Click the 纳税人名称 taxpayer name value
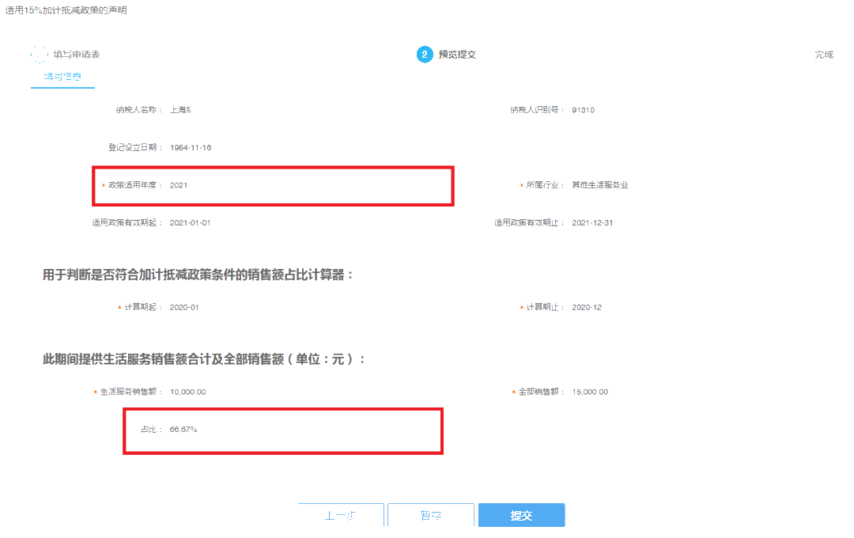The height and width of the screenshot is (538, 854). [x=182, y=109]
